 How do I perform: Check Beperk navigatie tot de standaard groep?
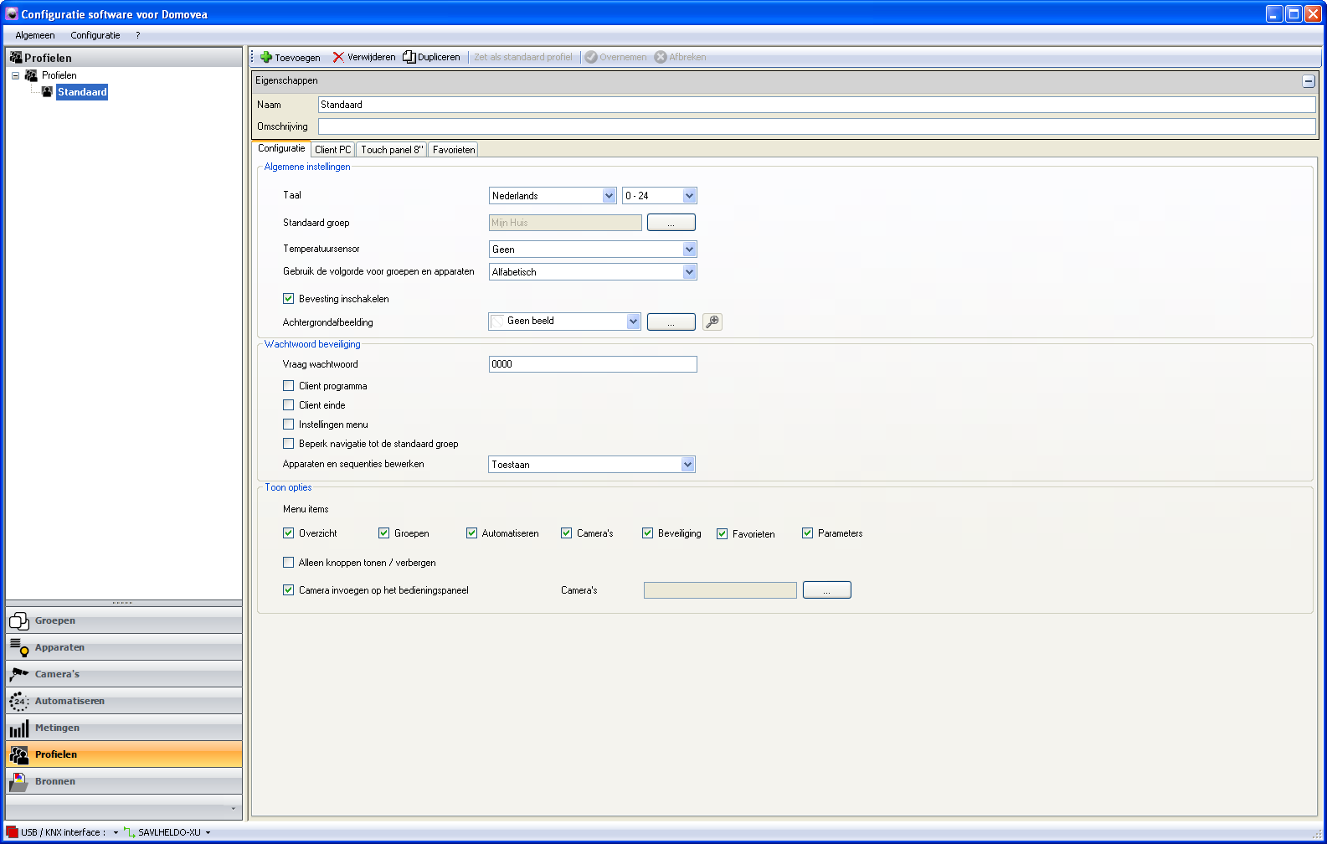click(289, 444)
